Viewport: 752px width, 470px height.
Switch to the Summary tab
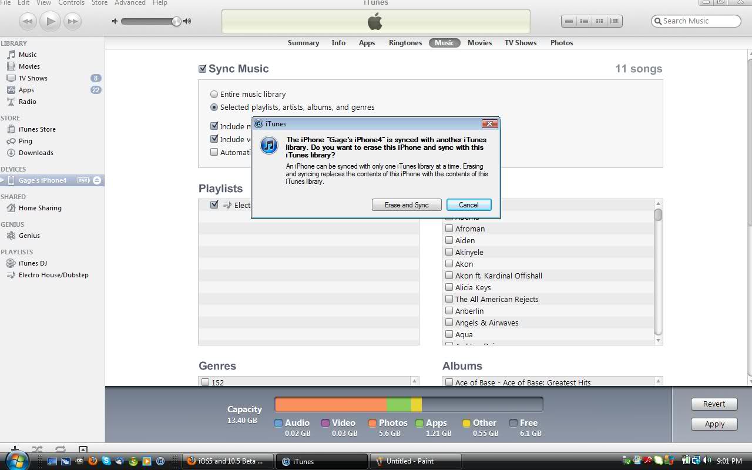tap(303, 43)
